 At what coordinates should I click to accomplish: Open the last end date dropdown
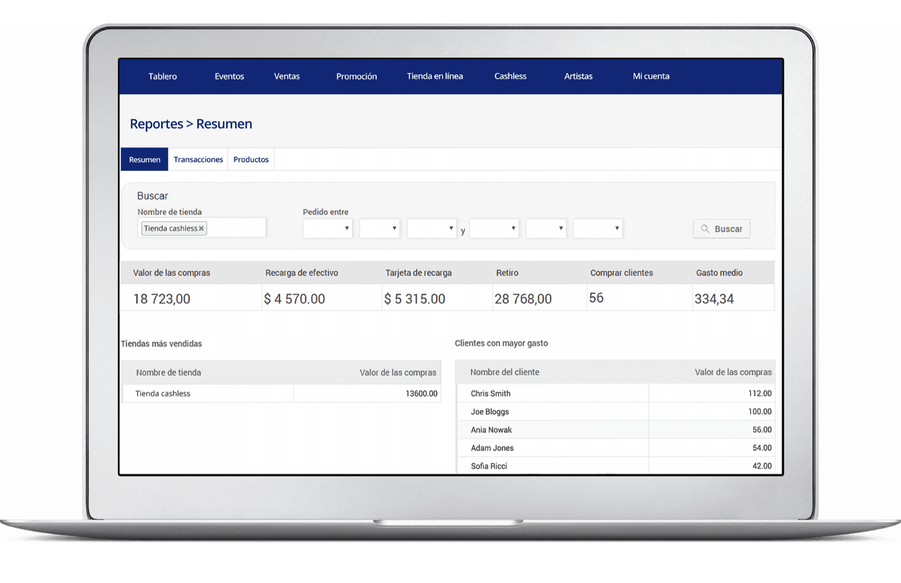tap(597, 228)
